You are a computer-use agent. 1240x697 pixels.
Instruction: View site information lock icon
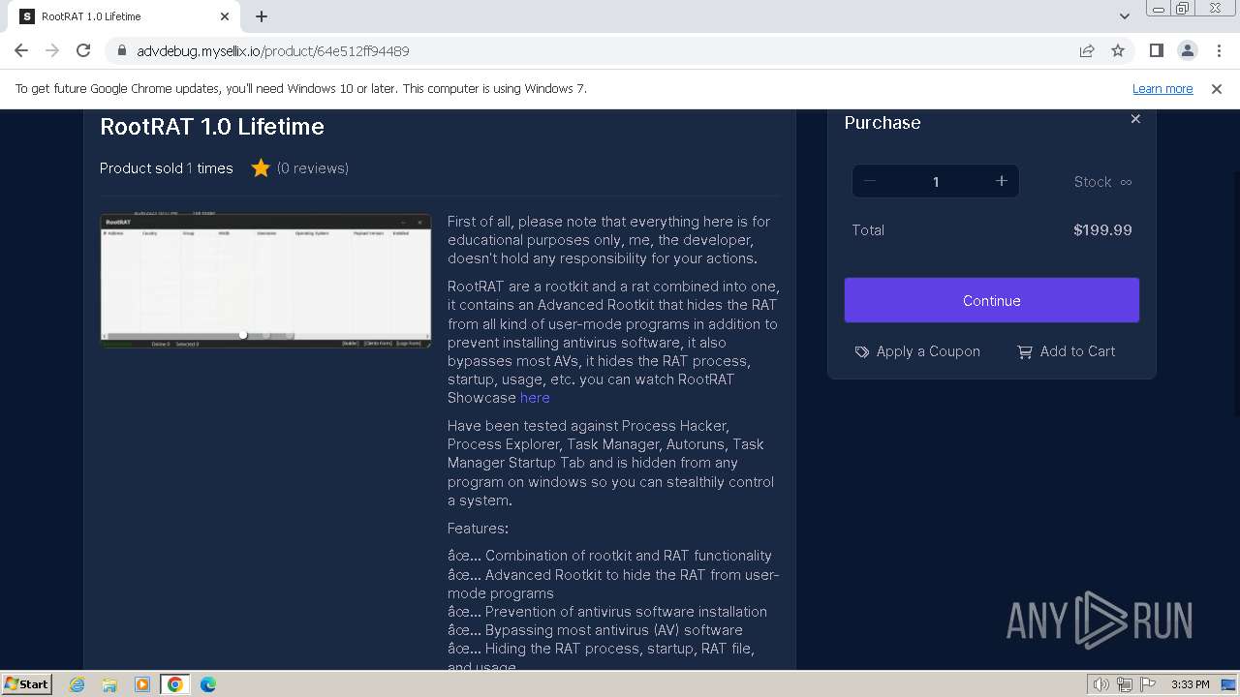[x=122, y=50]
